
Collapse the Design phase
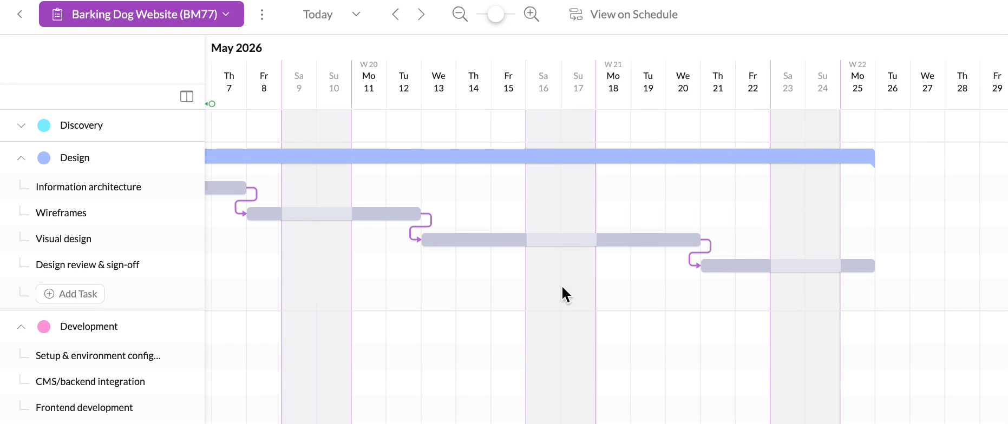tap(21, 158)
